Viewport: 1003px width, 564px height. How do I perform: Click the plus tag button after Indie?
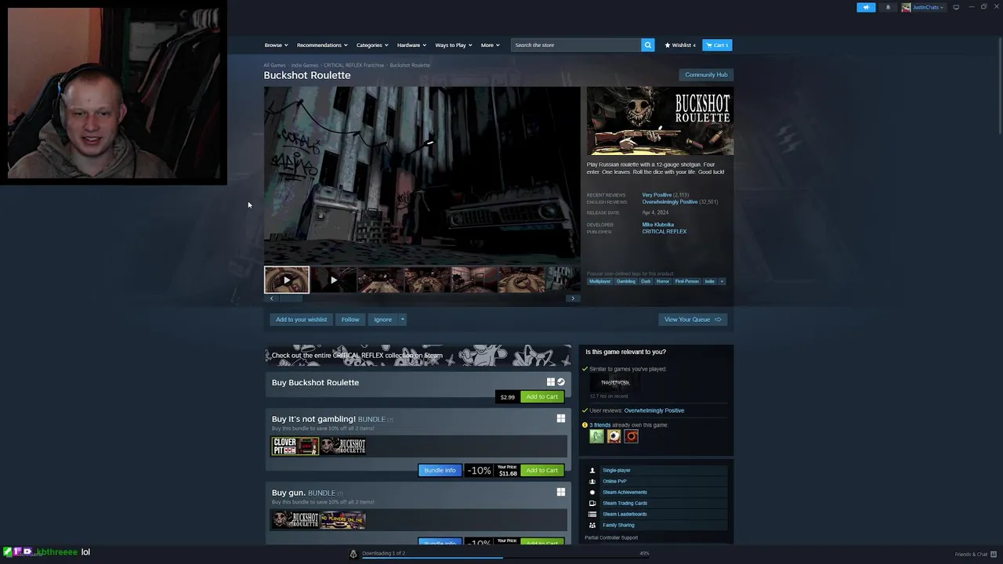[722, 281]
